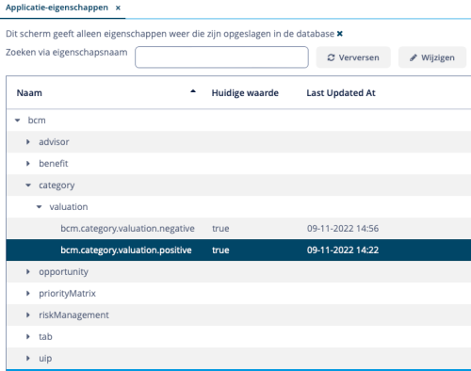
Task: Close the Applicatie-eigenschappen tab
Action: click(118, 8)
